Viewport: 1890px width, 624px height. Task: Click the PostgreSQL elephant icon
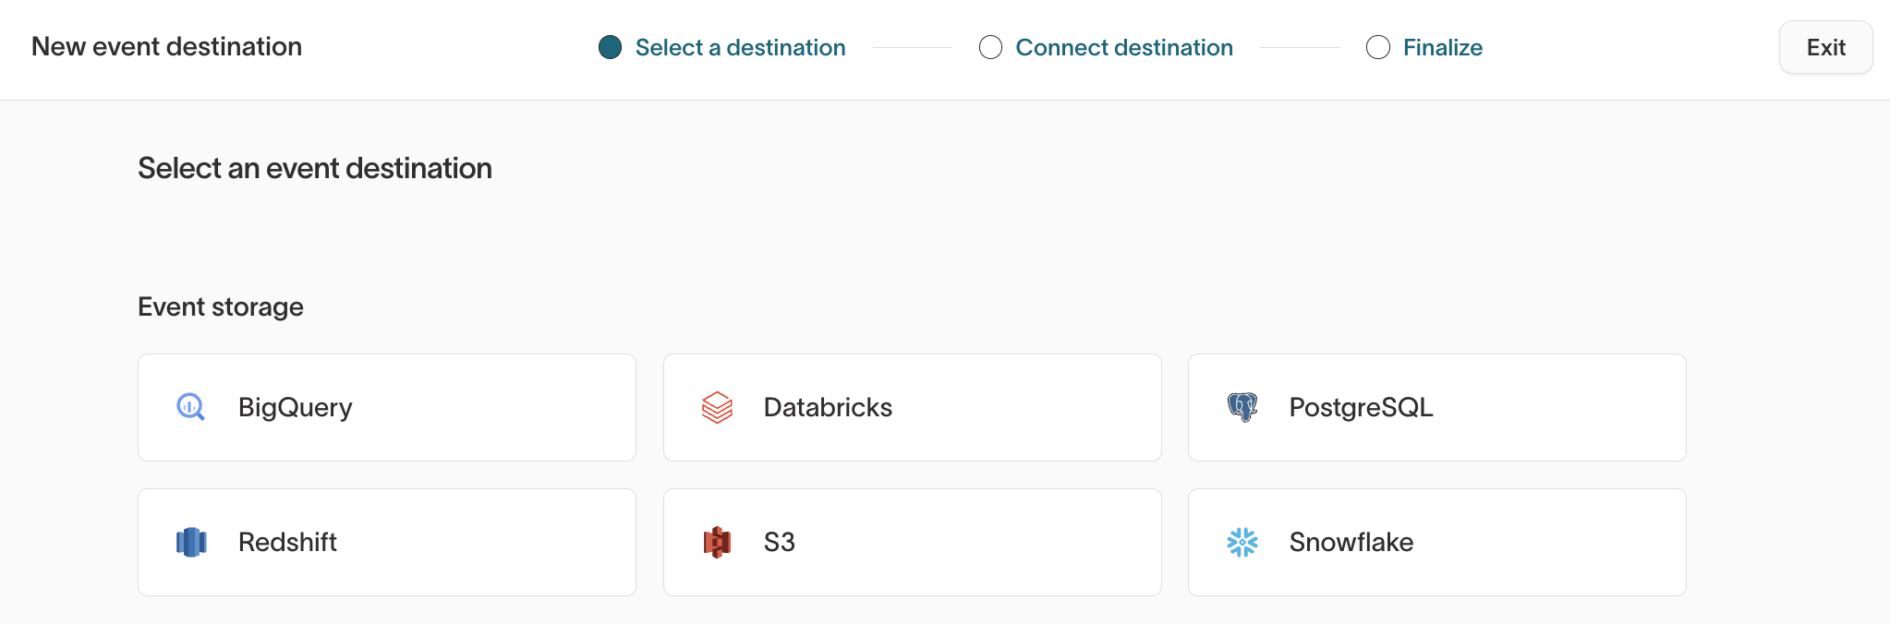pos(1242,407)
